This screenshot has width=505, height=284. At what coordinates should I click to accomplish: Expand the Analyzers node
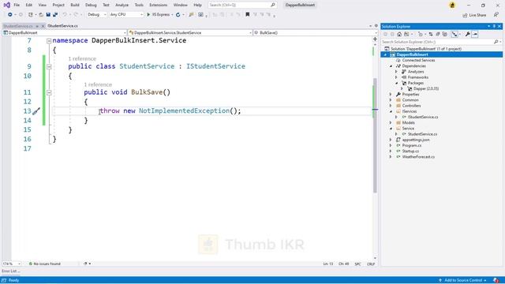(x=396, y=72)
